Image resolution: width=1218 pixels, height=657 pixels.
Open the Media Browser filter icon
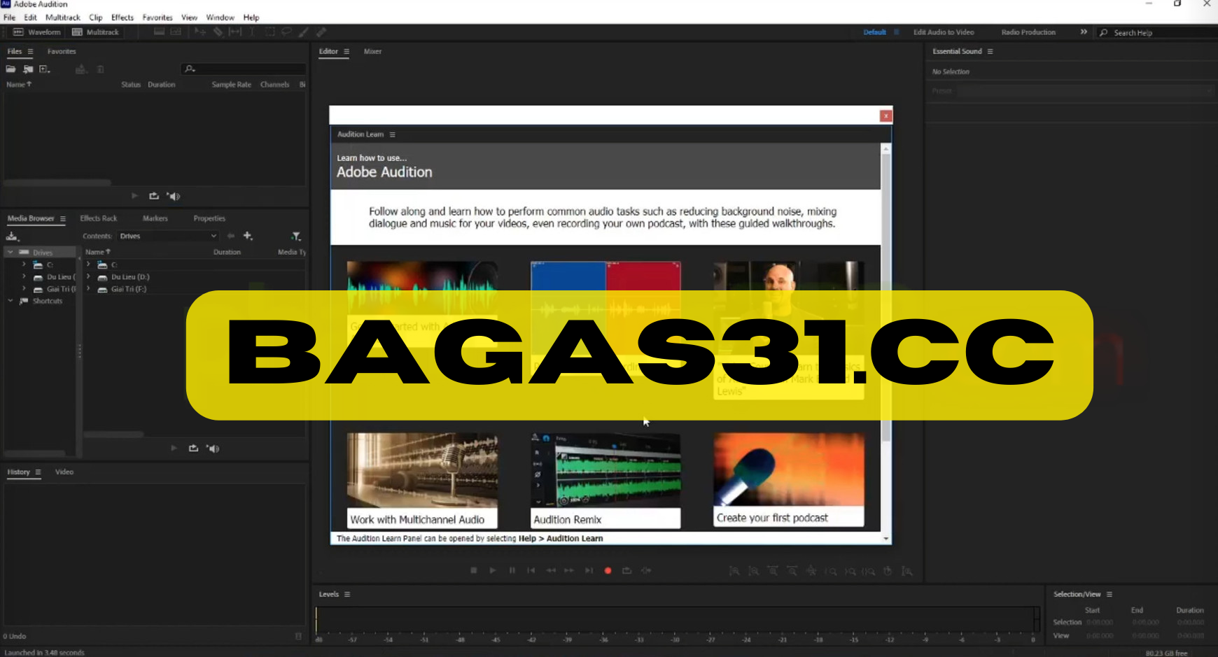click(x=296, y=236)
